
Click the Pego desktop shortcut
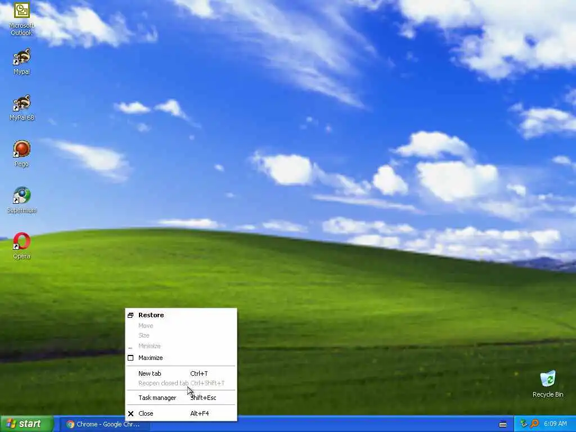coord(22,154)
